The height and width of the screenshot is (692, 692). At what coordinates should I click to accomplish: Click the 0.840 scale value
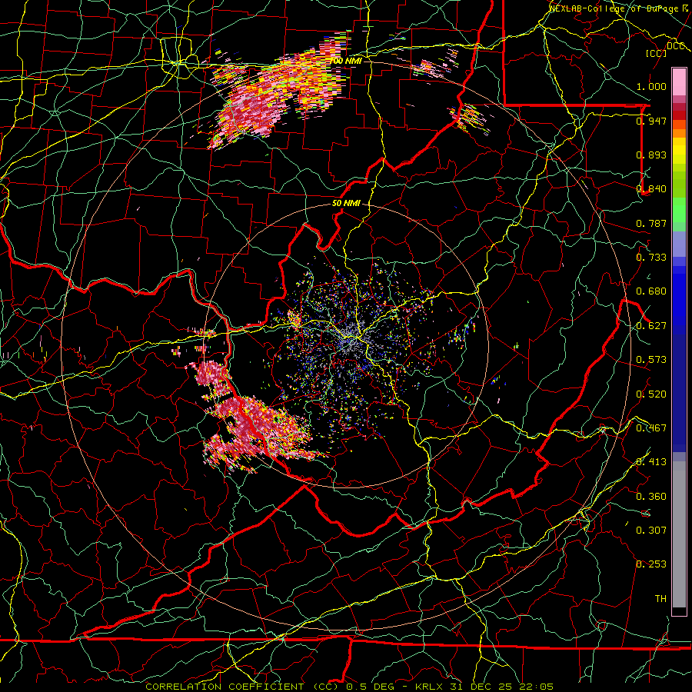651,189
